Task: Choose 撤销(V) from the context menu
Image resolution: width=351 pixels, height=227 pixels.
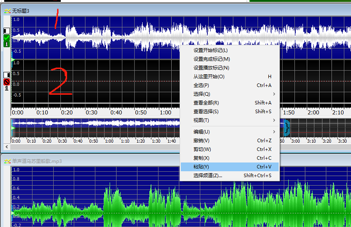Action: coord(202,140)
